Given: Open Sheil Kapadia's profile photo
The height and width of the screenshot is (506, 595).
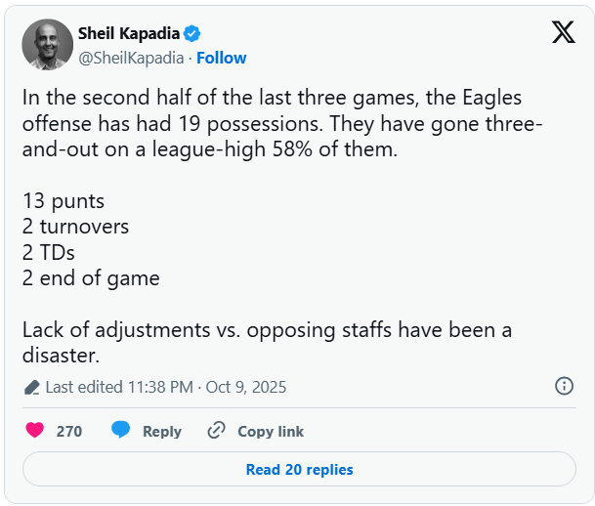Looking at the screenshot, I should click(47, 45).
